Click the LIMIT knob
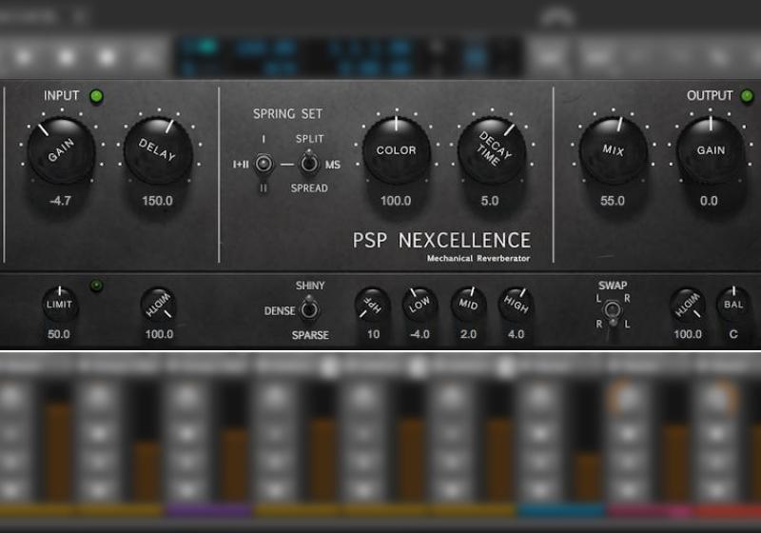The image size is (761, 533). click(x=61, y=306)
